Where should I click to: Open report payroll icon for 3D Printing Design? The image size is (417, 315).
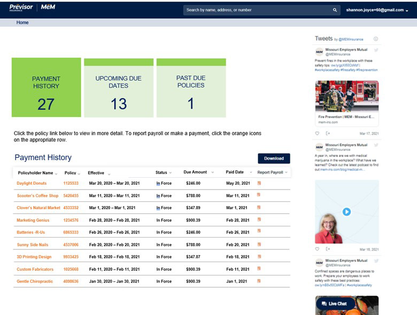point(259,256)
